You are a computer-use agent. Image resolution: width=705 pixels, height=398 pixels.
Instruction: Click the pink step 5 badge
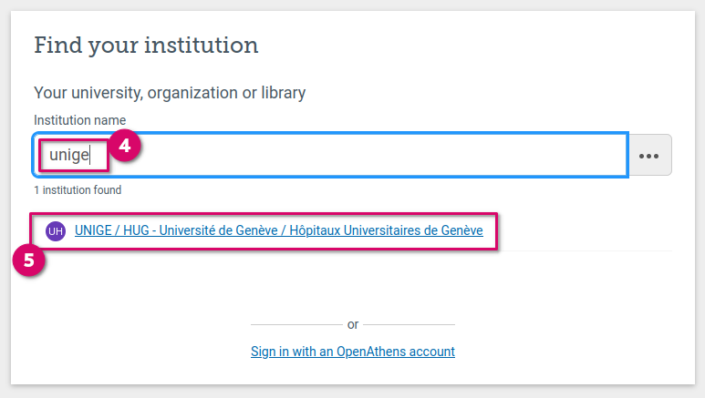coord(28,260)
